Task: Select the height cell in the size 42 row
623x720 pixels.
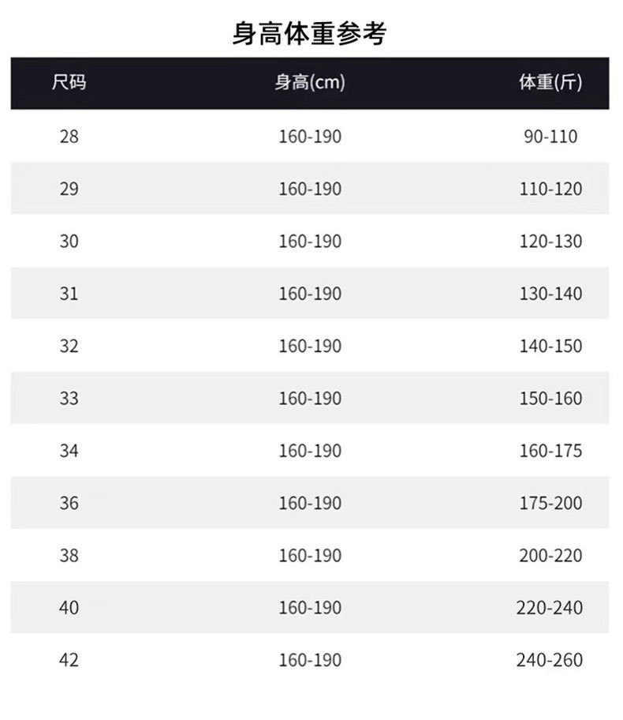Action: 310,660
